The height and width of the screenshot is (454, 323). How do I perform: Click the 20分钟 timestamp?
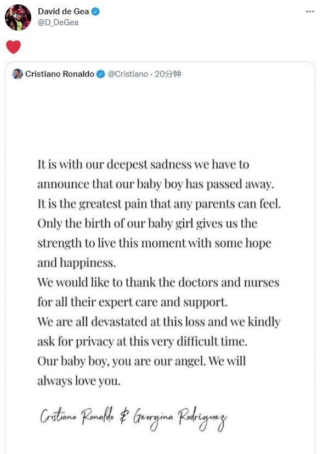tap(168, 74)
